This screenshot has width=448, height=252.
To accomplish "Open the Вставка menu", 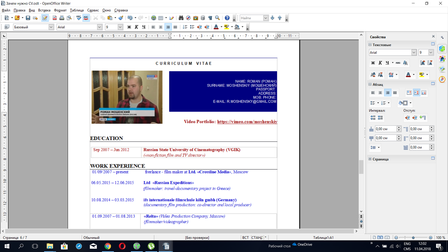I will click(x=44, y=10).
